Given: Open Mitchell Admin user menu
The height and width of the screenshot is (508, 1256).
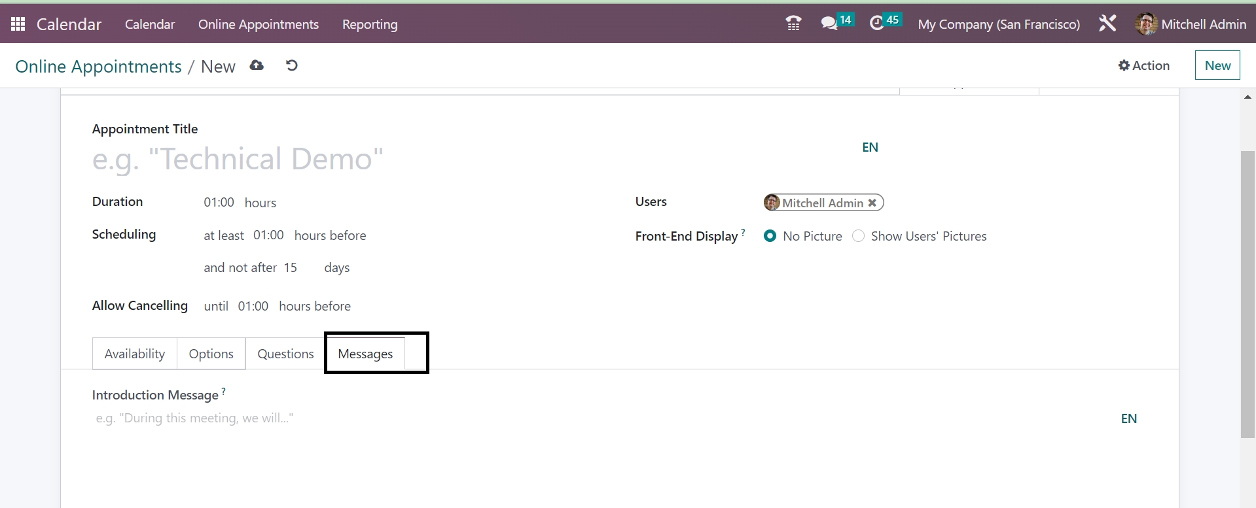Looking at the screenshot, I should tap(1191, 24).
